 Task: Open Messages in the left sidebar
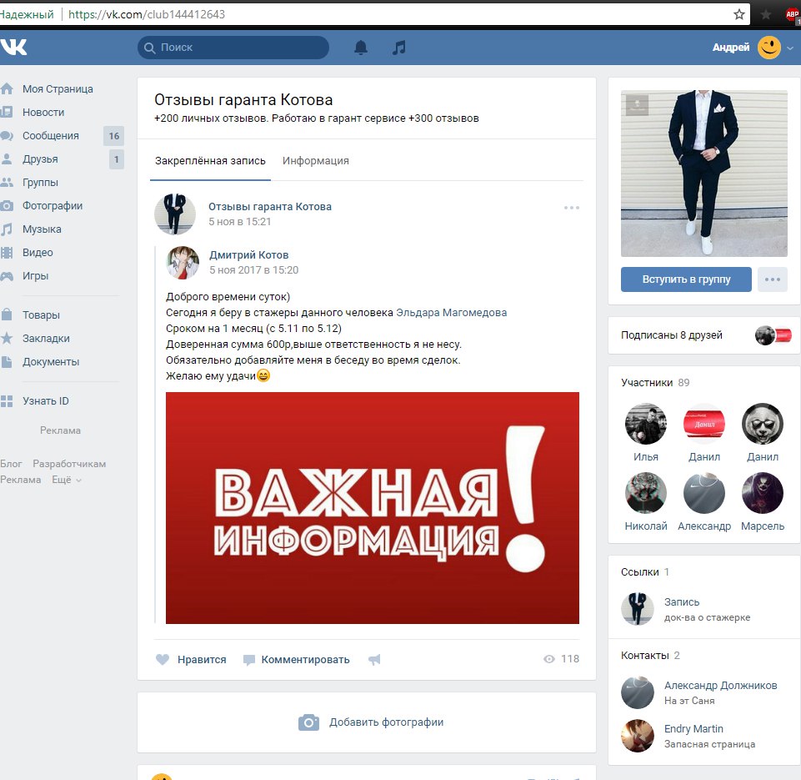[50, 136]
